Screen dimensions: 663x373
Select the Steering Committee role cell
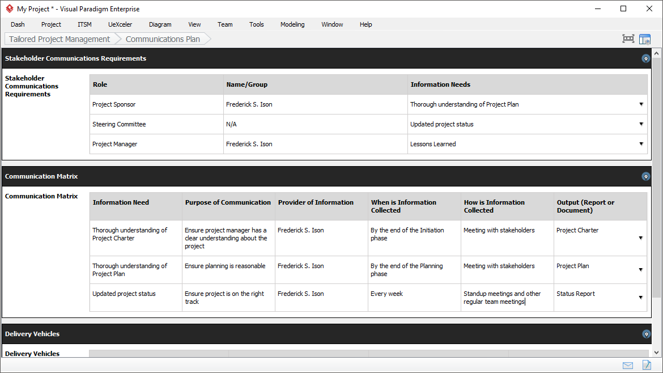156,124
